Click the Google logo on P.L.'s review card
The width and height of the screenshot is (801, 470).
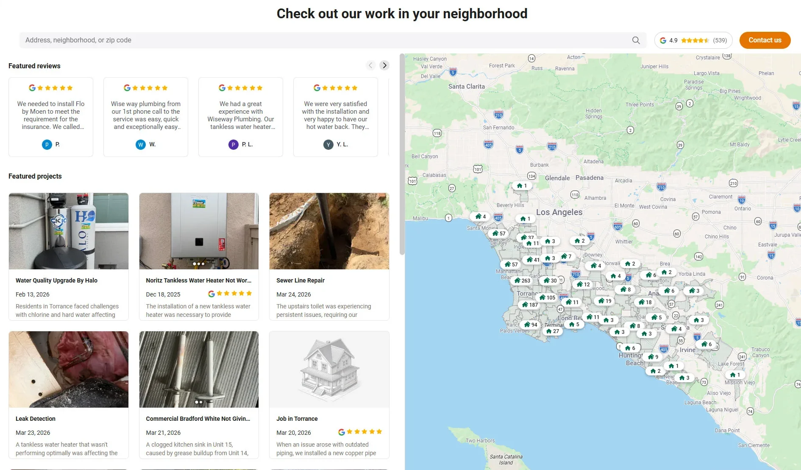222,88
